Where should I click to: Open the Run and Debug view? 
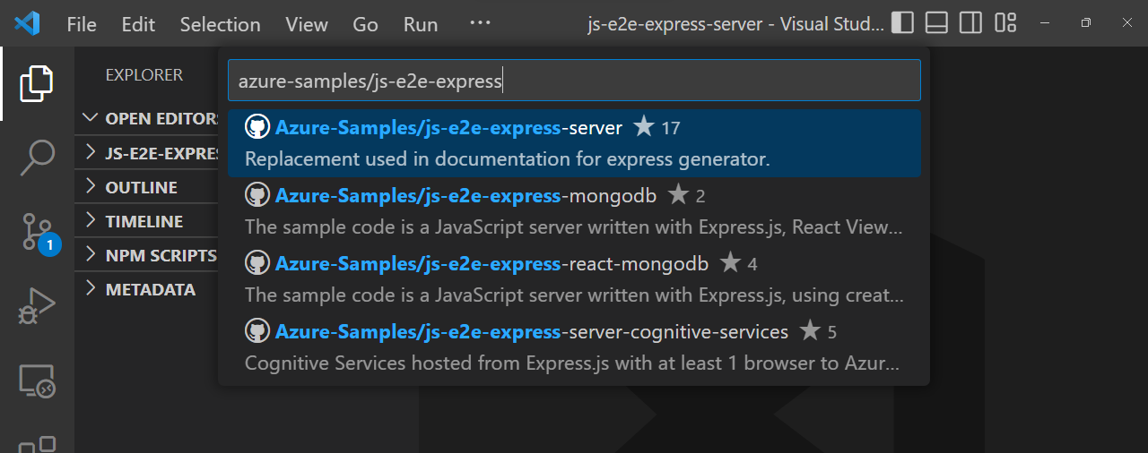[x=37, y=306]
